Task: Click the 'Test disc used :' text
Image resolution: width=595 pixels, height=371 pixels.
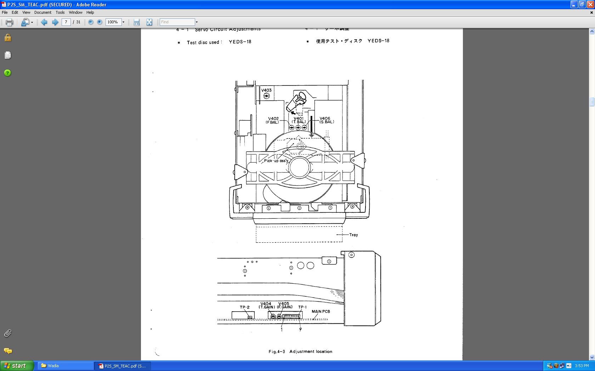Action: click(x=204, y=42)
